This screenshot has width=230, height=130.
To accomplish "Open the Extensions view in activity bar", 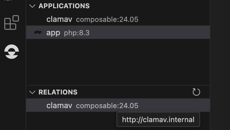I will 12,22.
